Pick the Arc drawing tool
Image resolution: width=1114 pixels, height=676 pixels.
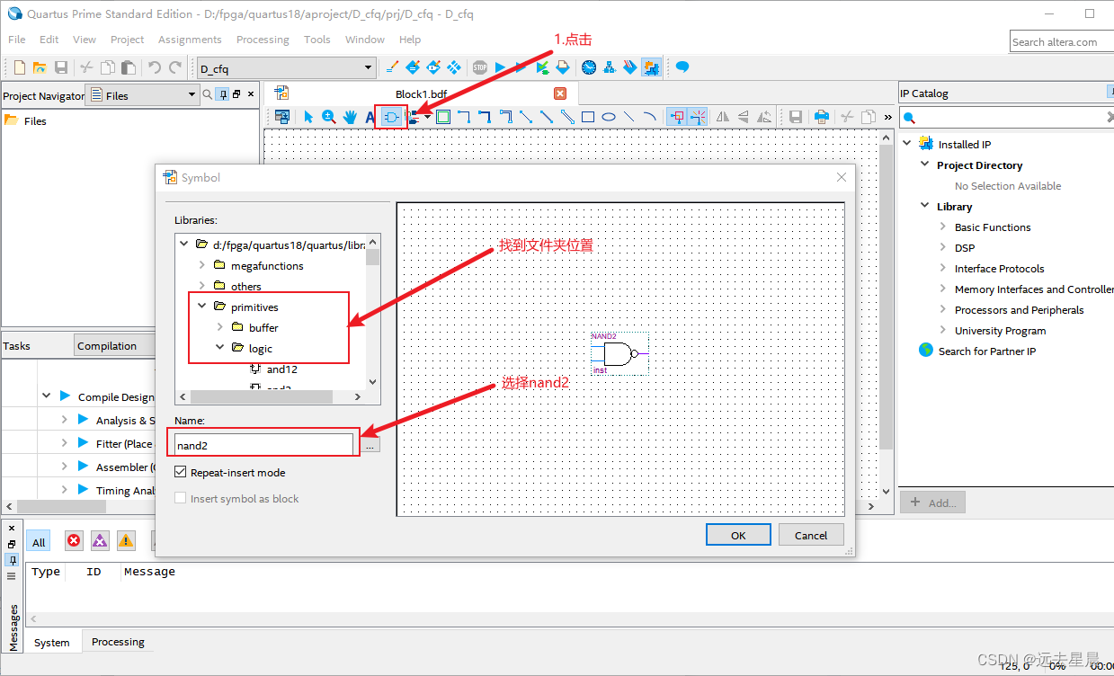pos(649,117)
